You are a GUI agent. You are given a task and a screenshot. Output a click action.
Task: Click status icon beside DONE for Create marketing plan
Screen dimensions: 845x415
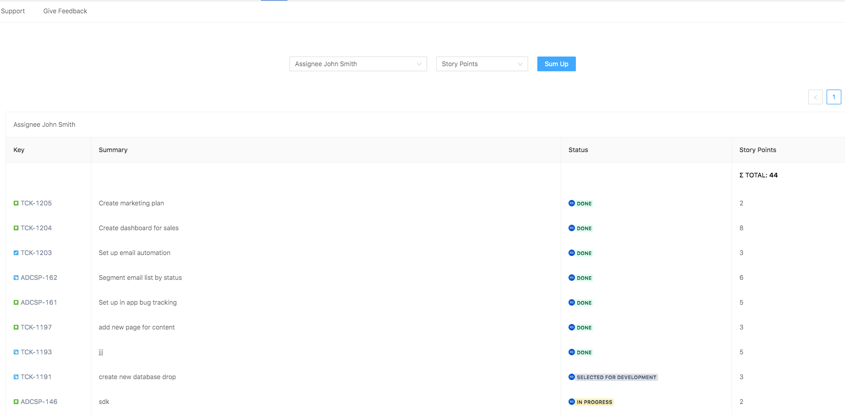point(572,203)
